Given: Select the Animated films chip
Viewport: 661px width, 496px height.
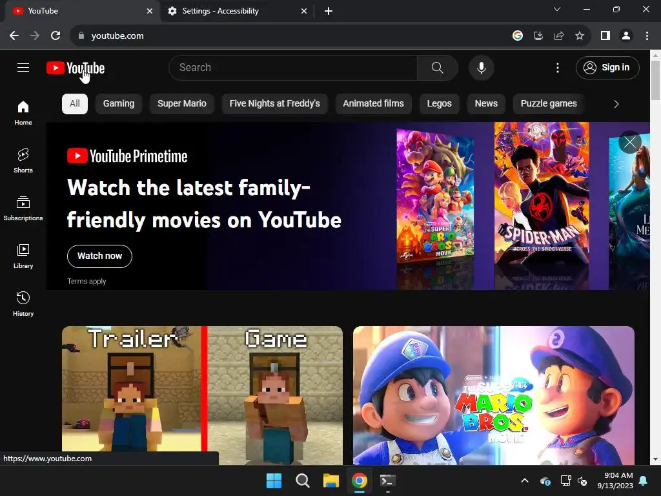Looking at the screenshot, I should (x=373, y=104).
